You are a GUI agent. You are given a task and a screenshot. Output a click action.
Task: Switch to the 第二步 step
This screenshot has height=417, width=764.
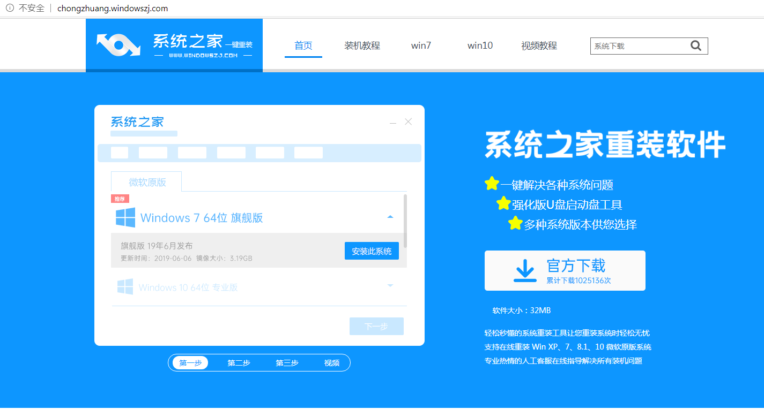239,363
